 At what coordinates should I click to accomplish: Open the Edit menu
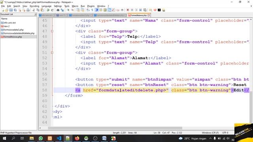pyautogui.click(x=9, y=6)
